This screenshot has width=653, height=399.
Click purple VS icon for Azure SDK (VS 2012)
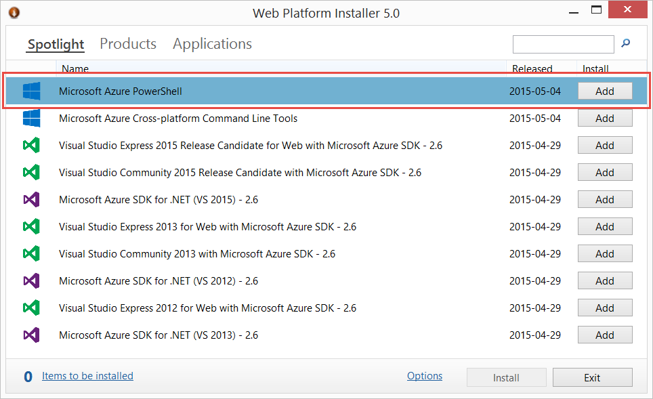point(31,280)
